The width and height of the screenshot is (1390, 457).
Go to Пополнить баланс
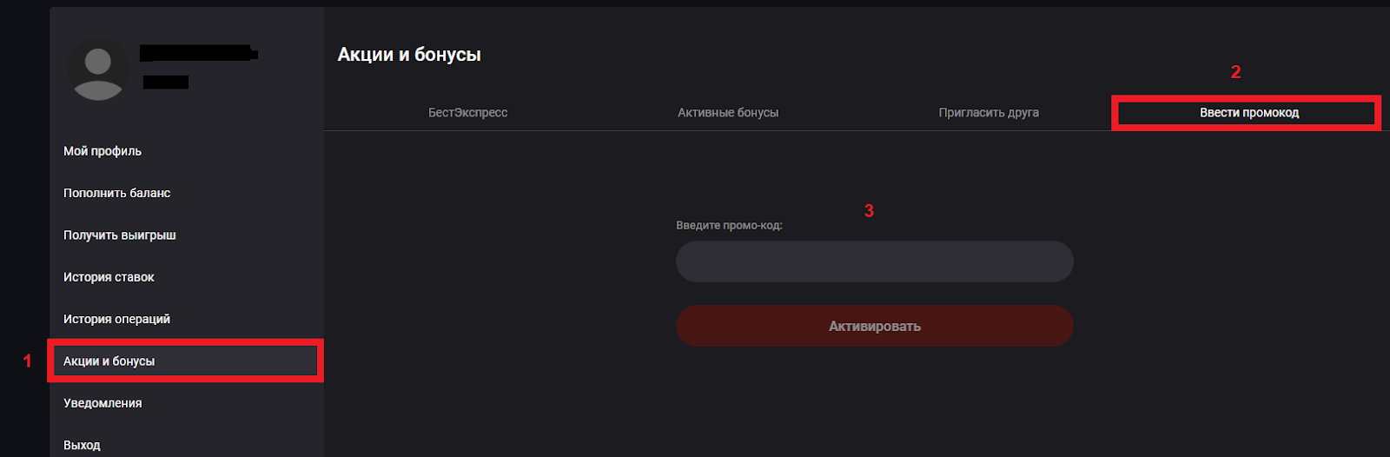click(x=116, y=193)
